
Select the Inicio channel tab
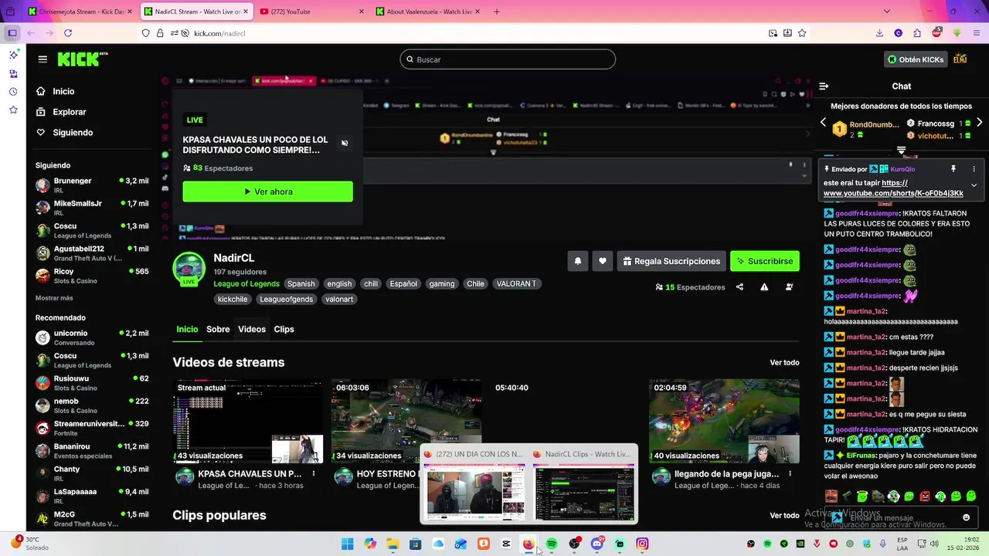click(x=187, y=329)
